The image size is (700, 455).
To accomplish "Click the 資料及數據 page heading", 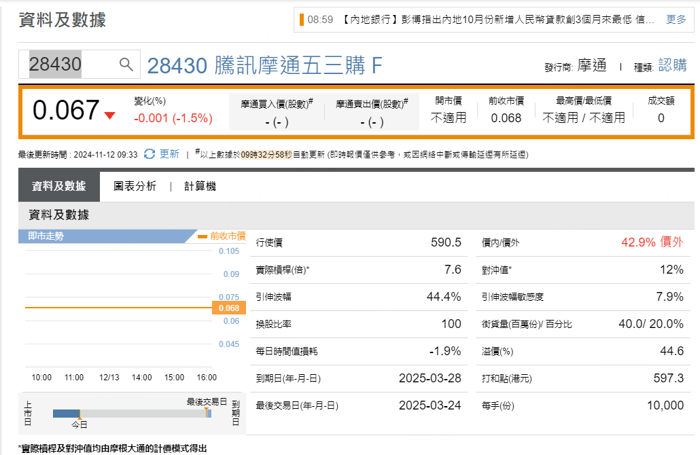I will (62, 20).
